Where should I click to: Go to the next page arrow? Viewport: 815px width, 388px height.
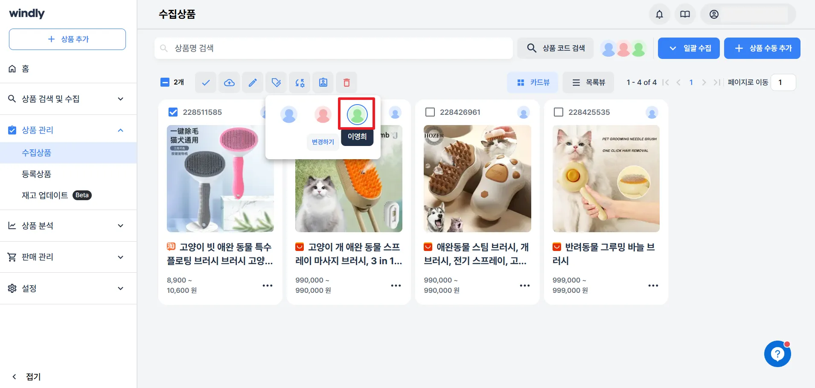coord(704,82)
